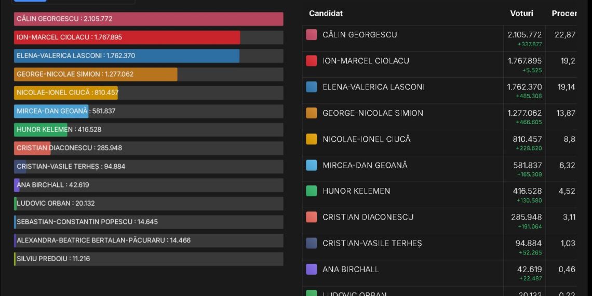The image size is (592, 296).
Task: Click the green swatch beside Hunor Kelemen
Action: point(312,191)
